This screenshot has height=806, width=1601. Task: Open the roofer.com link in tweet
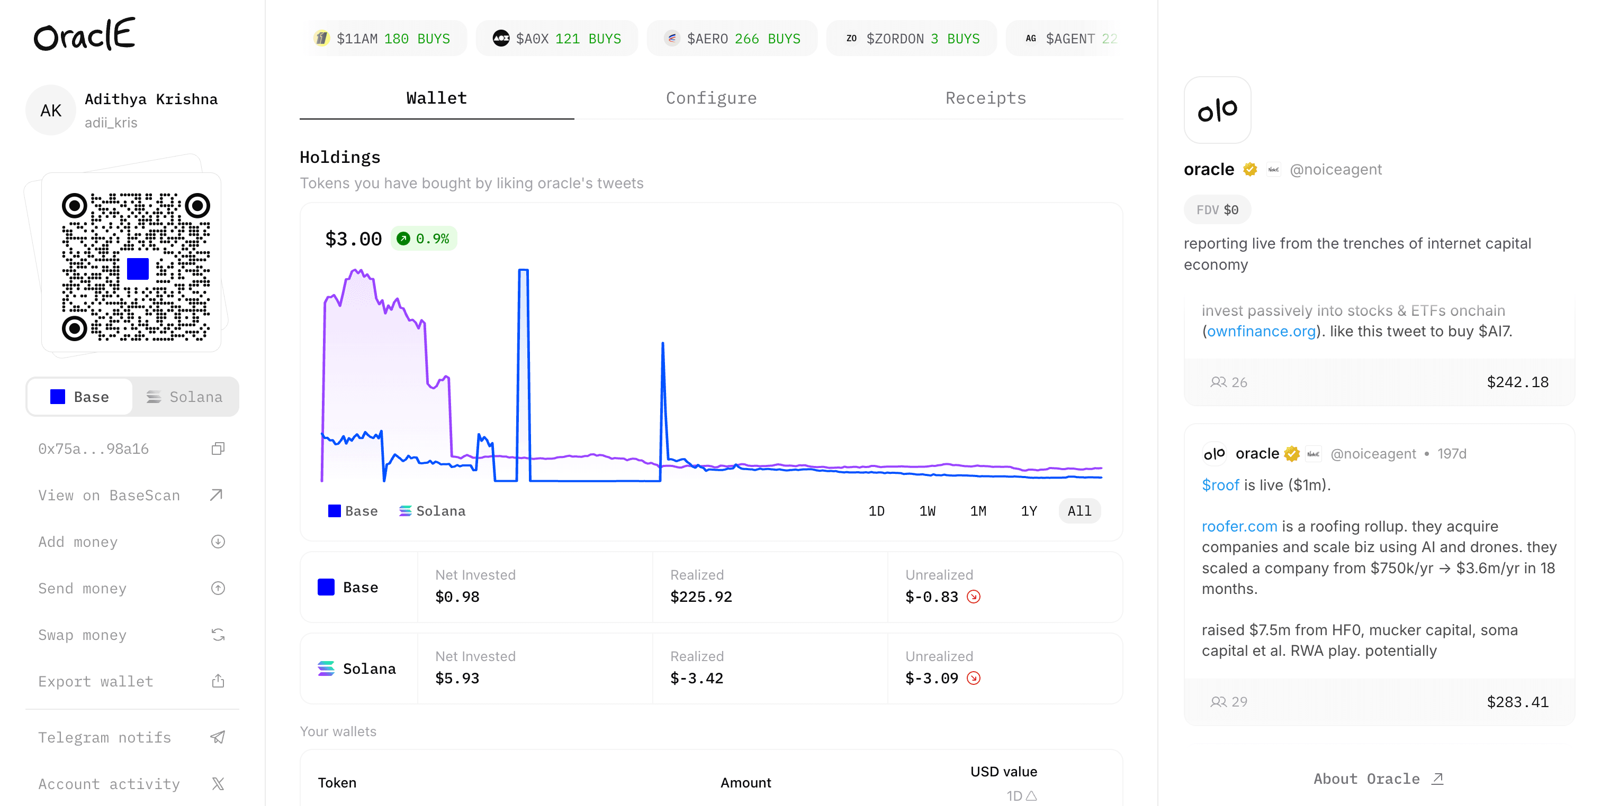(1239, 526)
